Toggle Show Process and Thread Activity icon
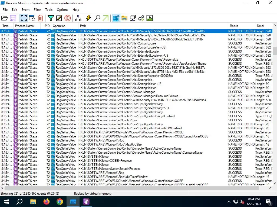The width and height of the screenshot is (277, 207). [141, 18]
